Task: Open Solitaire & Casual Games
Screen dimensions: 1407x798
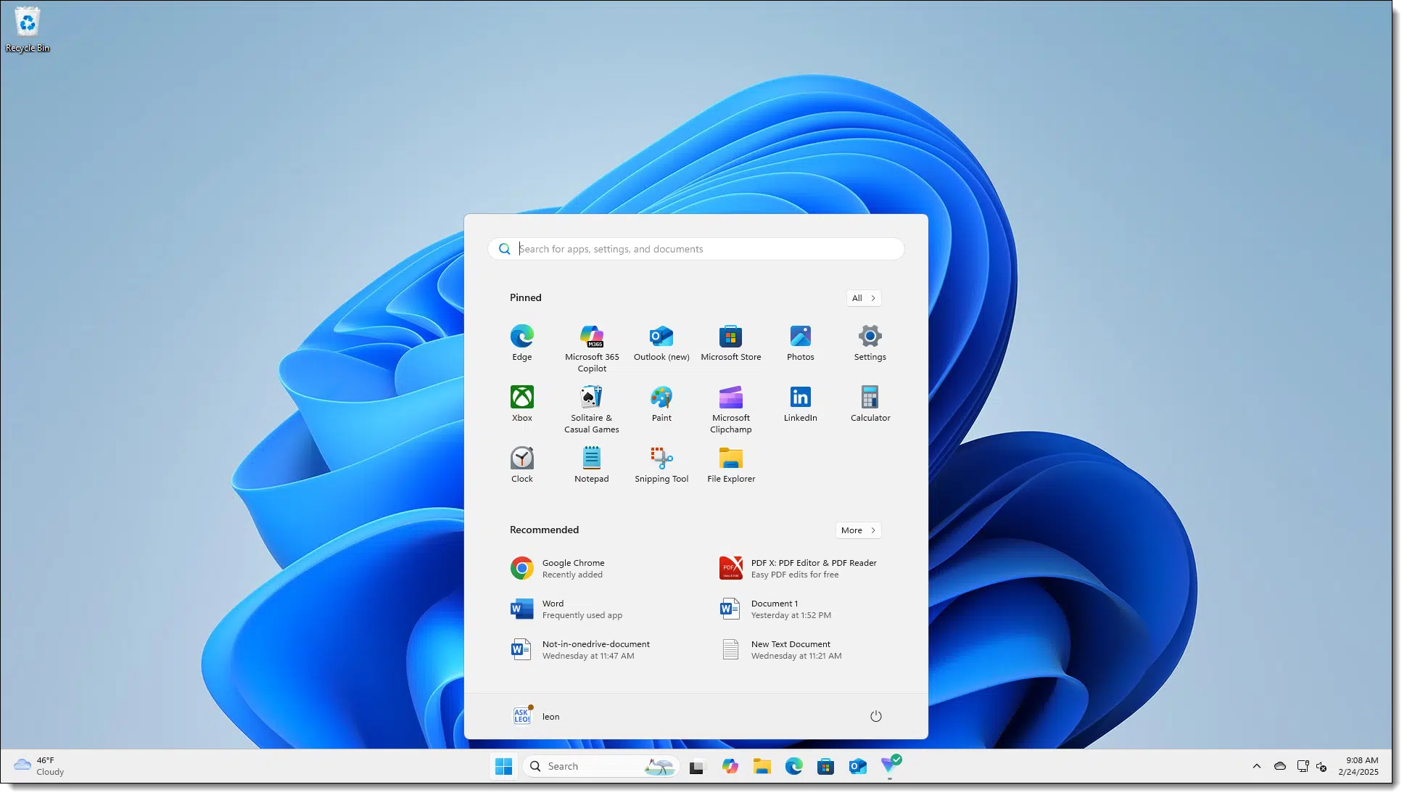Action: 592,409
